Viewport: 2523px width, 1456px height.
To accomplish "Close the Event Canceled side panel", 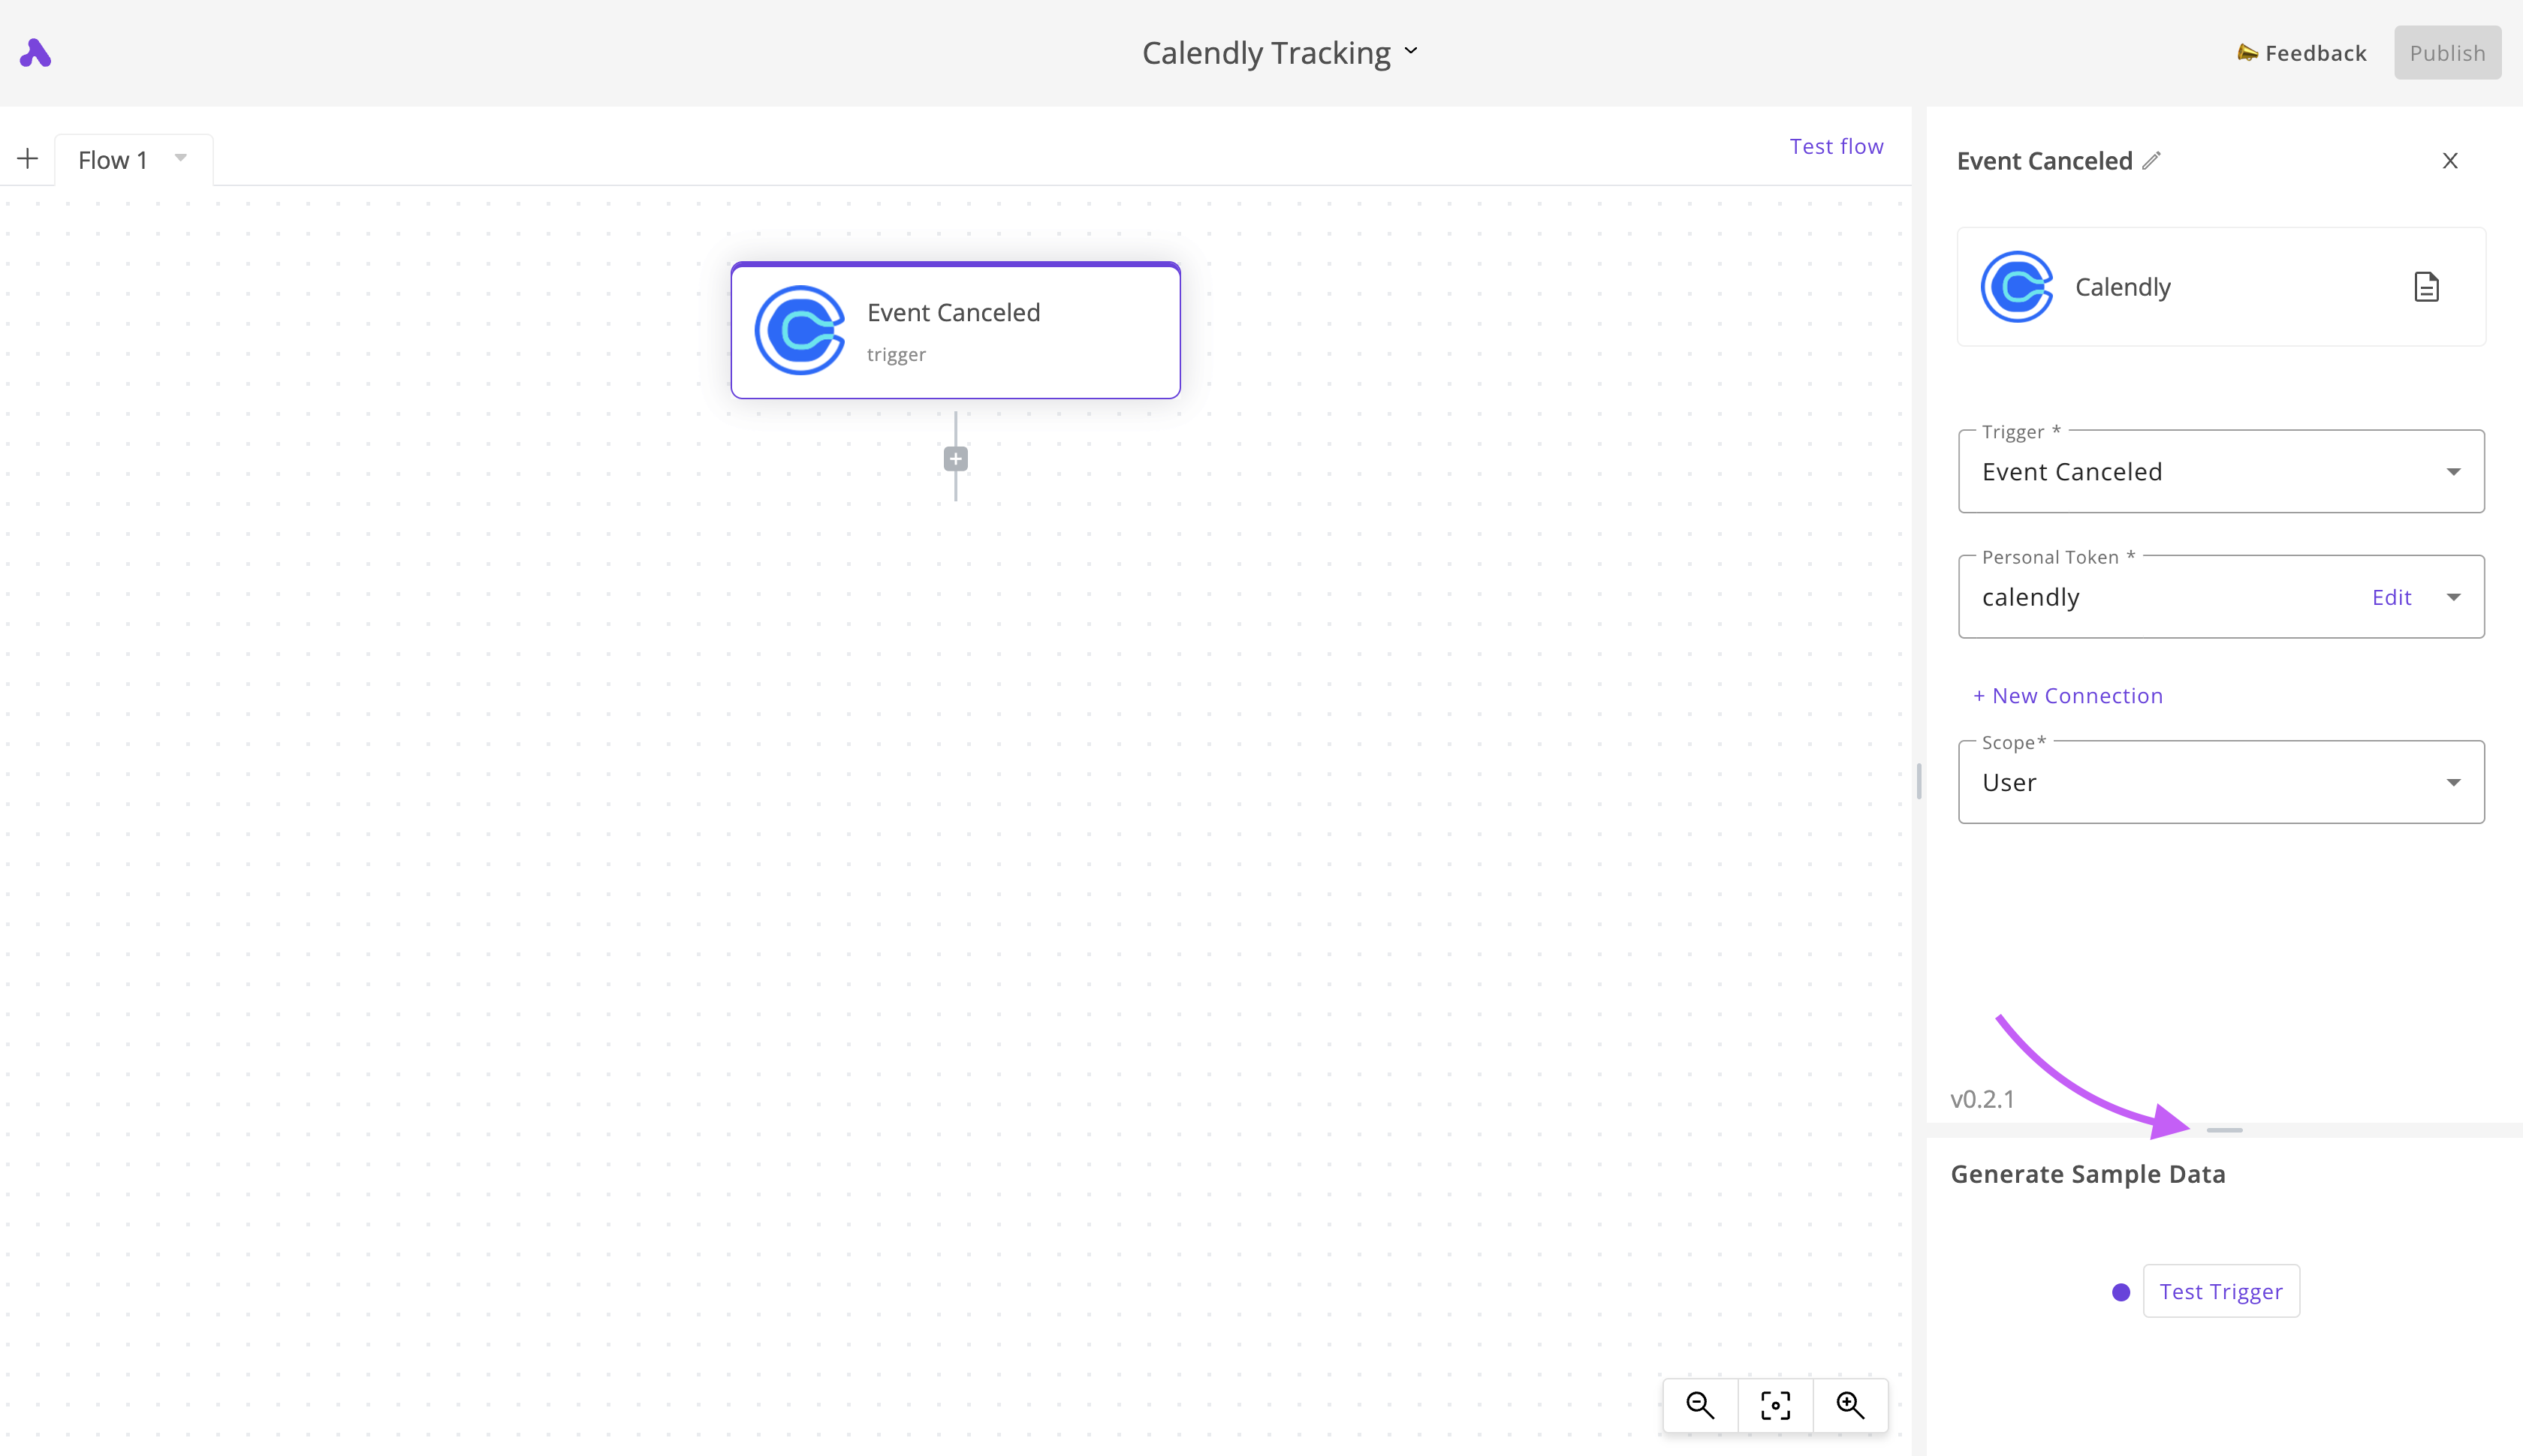I will pos(2450,161).
